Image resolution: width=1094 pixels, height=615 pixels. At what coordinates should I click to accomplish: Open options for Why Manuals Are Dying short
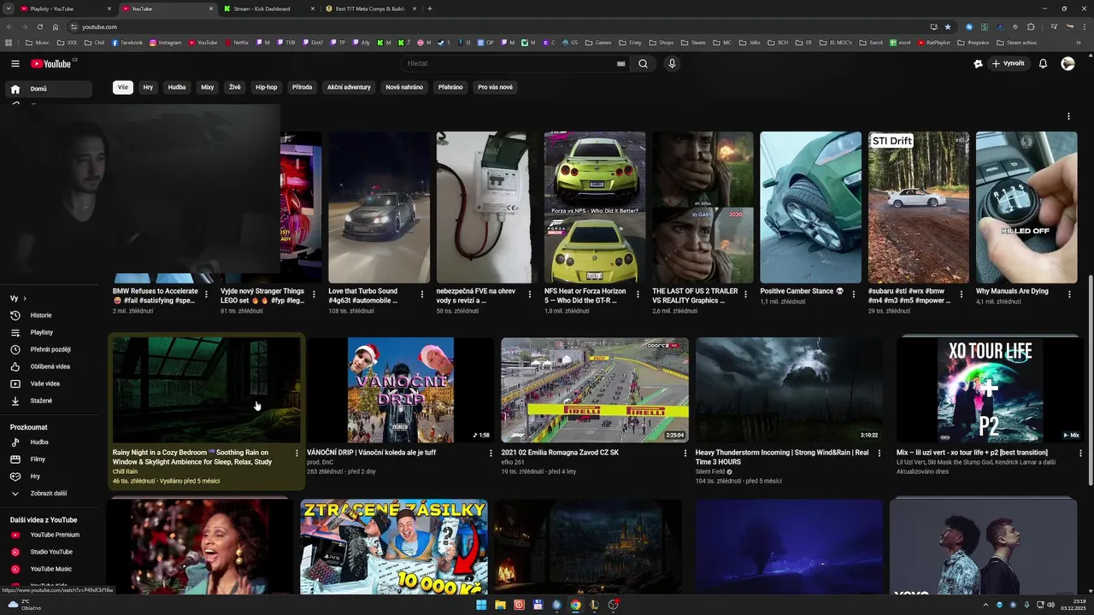1068,295
